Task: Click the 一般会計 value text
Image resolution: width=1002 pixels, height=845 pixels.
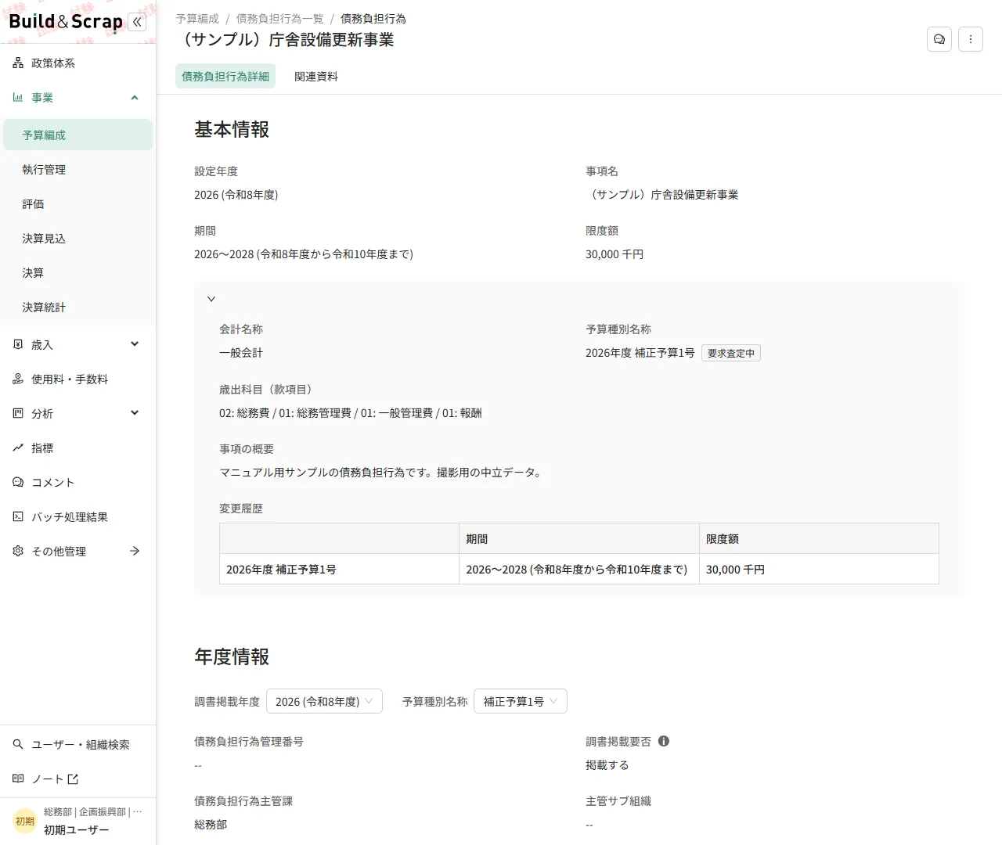Action: [241, 353]
